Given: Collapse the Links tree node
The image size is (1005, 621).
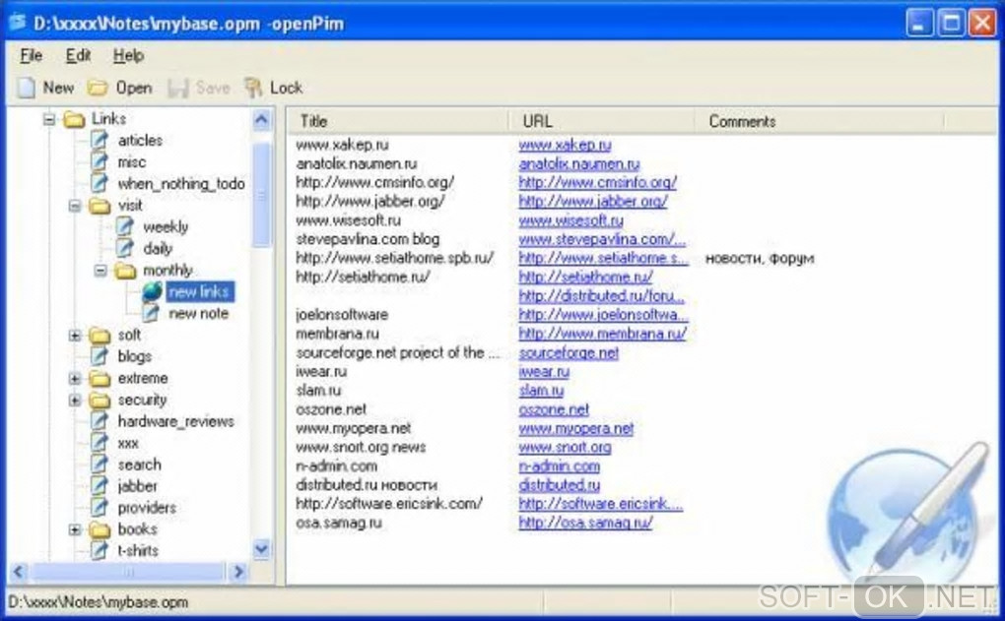Looking at the screenshot, I should point(49,119).
